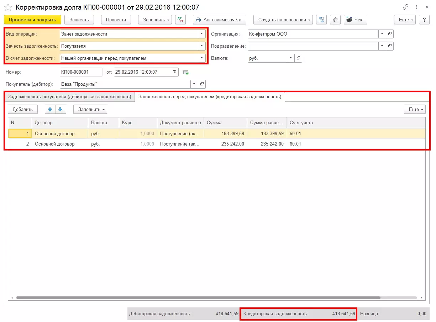Open the Создать на основании menu
Screen dimensions: 436x322
[x=283, y=20]
